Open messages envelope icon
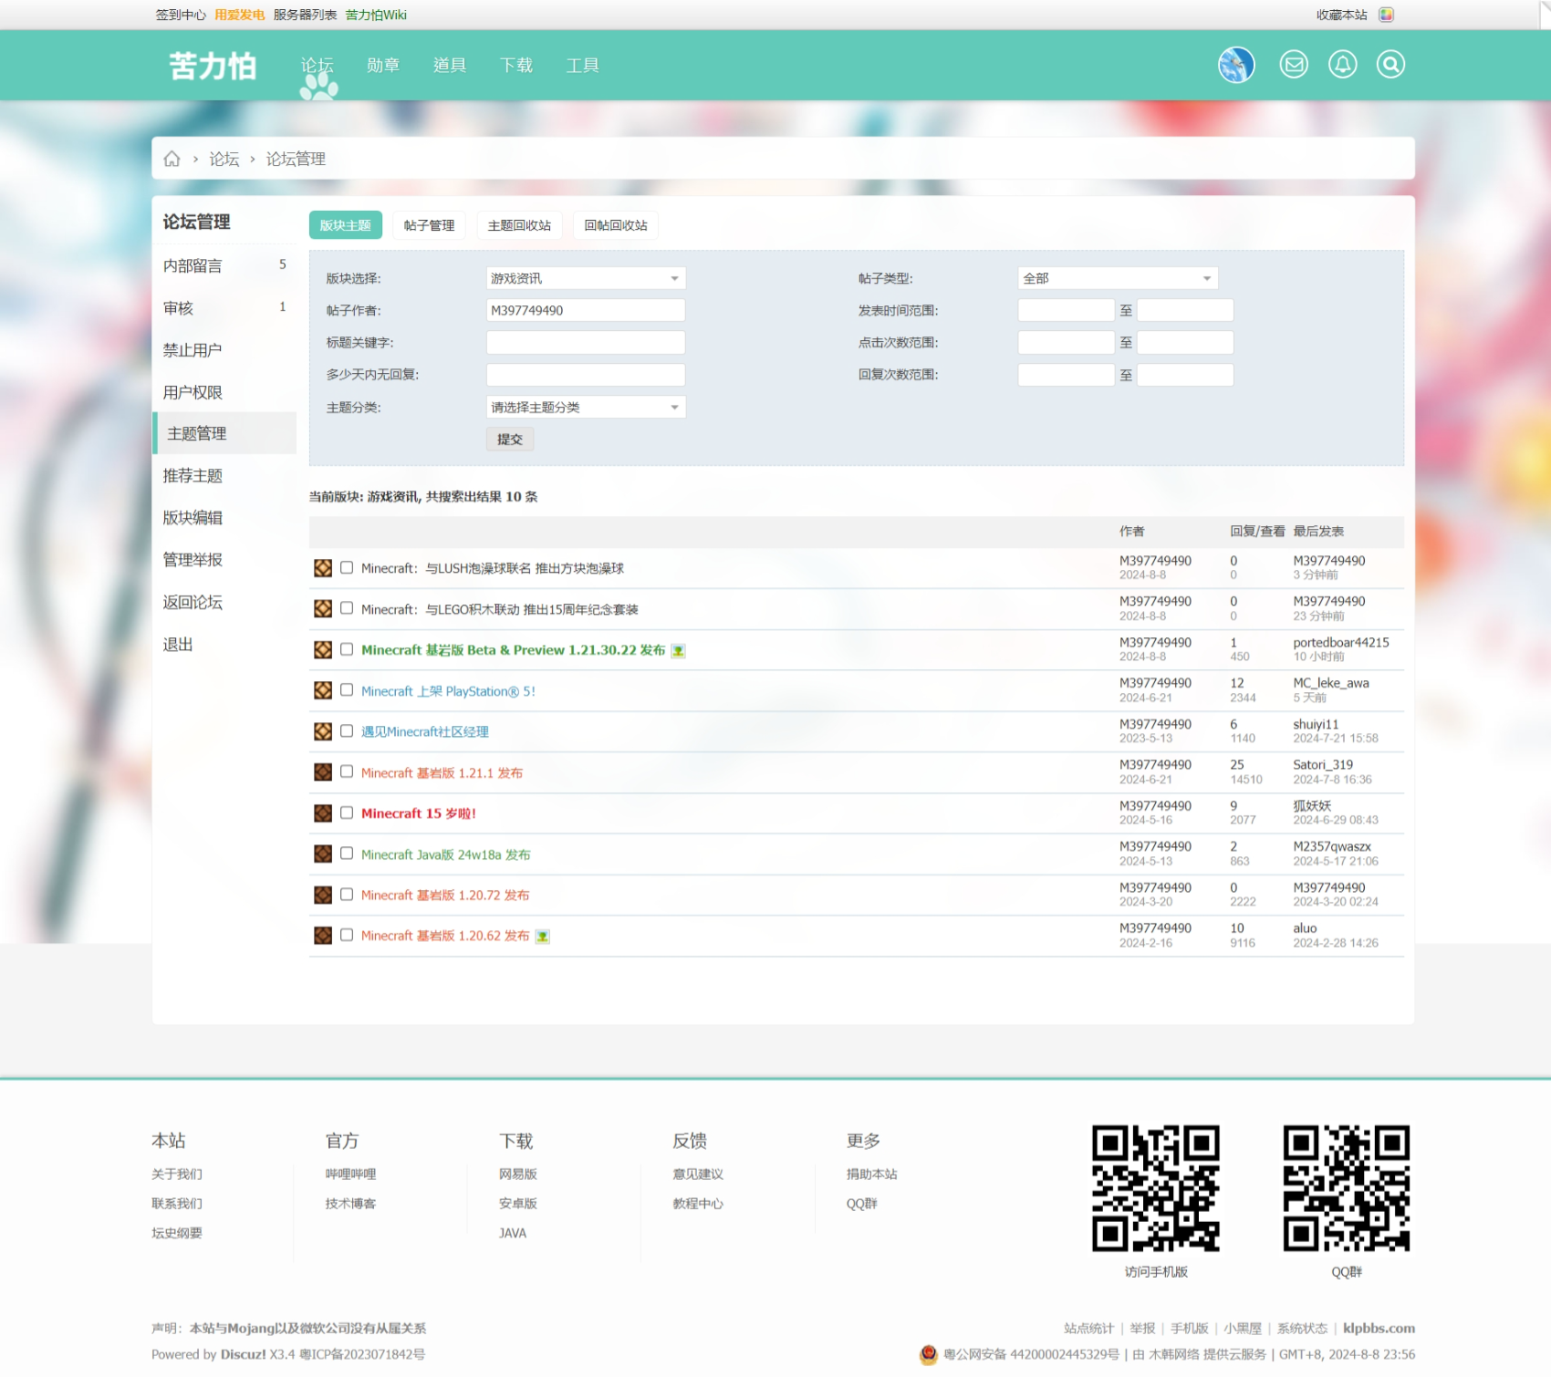The width and height of the screenshot is (1551, 1377). [x=1294, y=65]
